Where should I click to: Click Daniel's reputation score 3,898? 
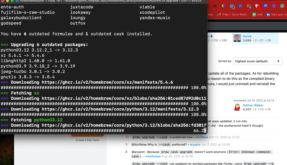pyautogui.click(x=247, y=40)
